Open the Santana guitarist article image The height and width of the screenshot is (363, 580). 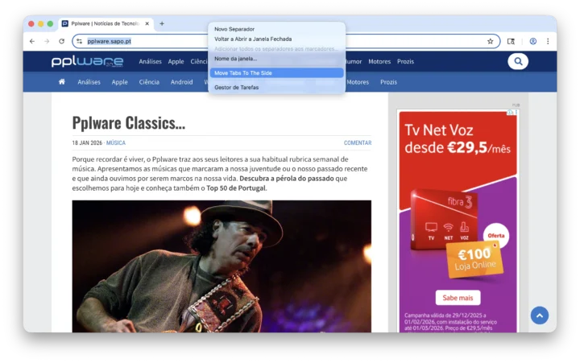click(222, 266)
